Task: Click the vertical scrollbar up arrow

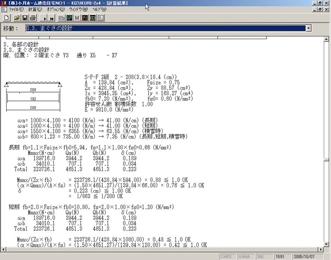Action: pos(325,40)
